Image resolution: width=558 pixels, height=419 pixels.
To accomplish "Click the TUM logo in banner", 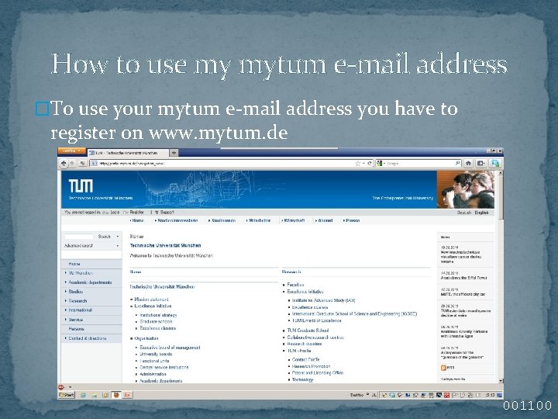I will (81, 185).
